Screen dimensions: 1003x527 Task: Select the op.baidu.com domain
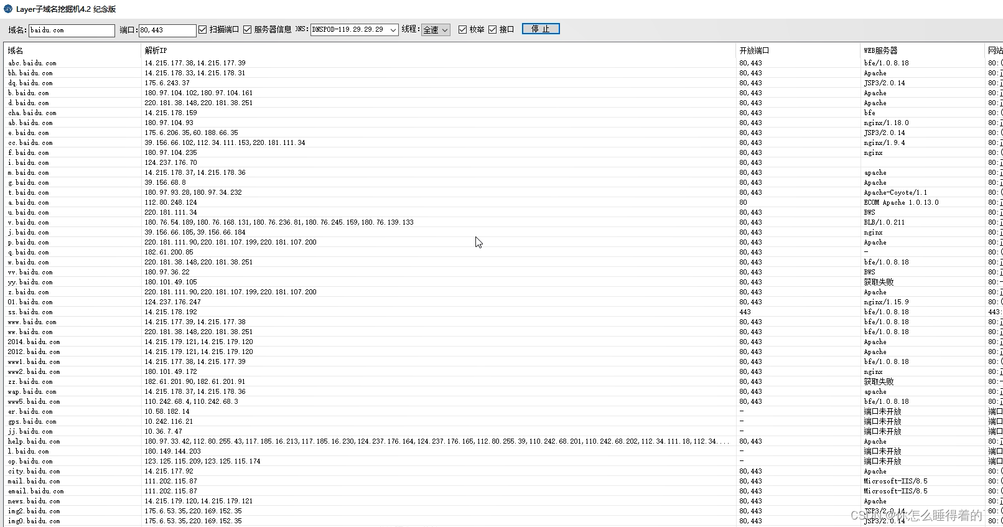click(30, 461)
